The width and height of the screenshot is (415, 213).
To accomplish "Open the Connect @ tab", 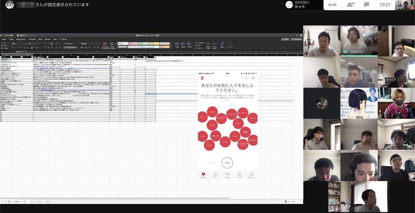I will click(x=239, y=175).
